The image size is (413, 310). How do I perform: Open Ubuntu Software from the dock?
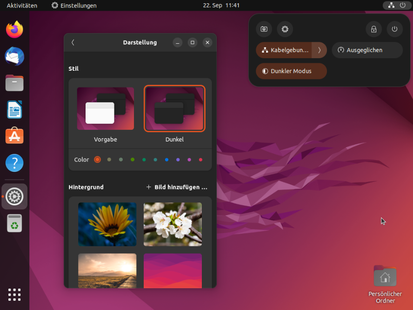[14, 136]
